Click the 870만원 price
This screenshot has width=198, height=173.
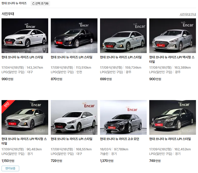57,79
